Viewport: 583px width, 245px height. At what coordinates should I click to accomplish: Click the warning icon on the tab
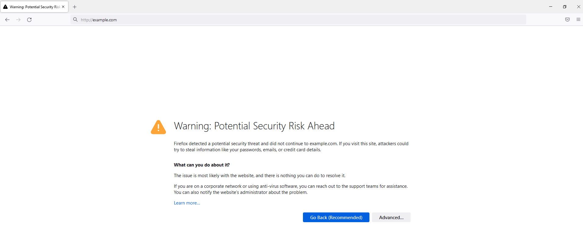5,7
